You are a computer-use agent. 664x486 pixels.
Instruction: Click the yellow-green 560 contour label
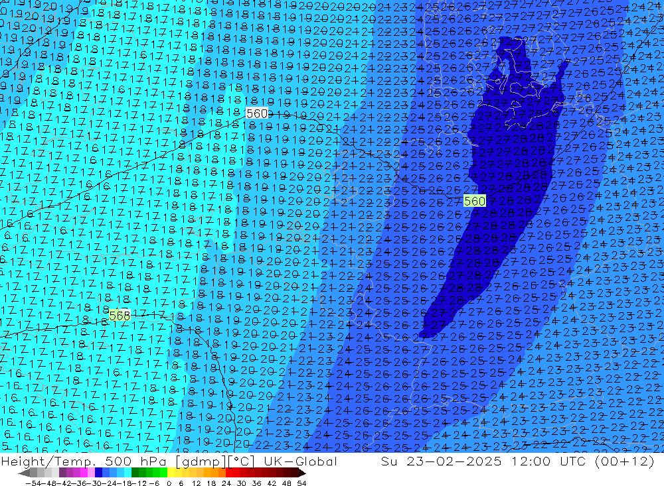pyautogui.click(x=474, y=201)
